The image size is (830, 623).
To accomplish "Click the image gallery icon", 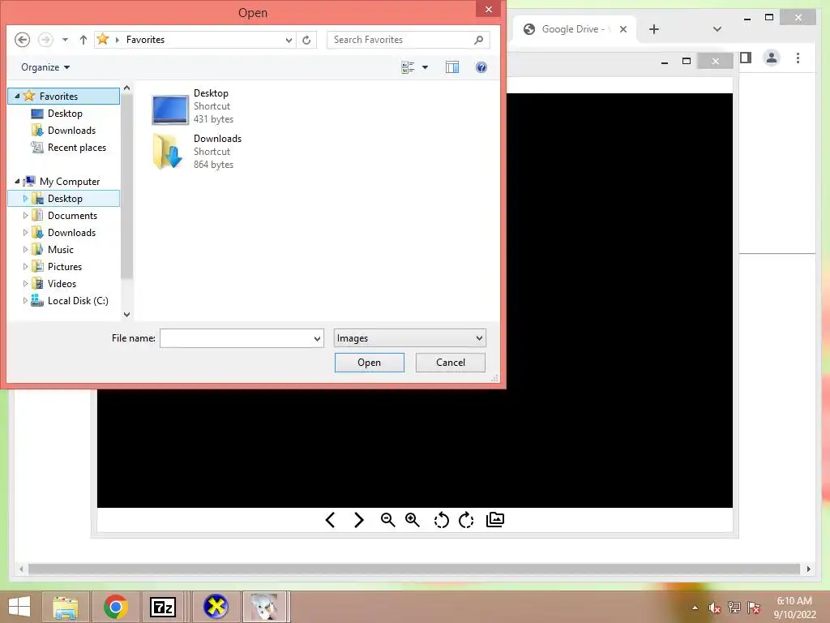I will [495, 520].
